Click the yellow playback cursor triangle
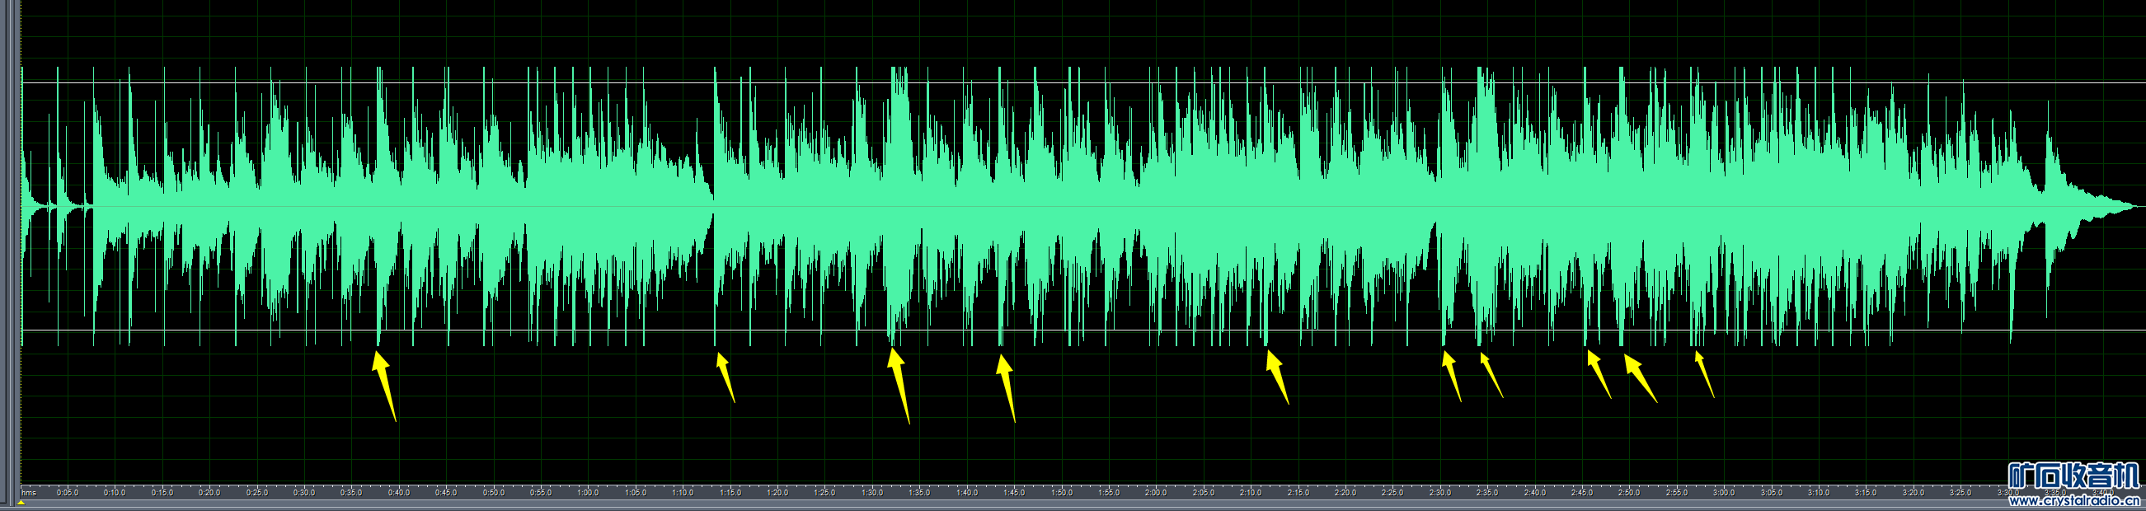 [21, 503]
